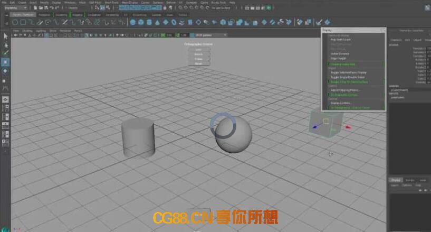431x232 pixels.
Task: Switch to four-view layout
Action: click(x=5, y=108)
